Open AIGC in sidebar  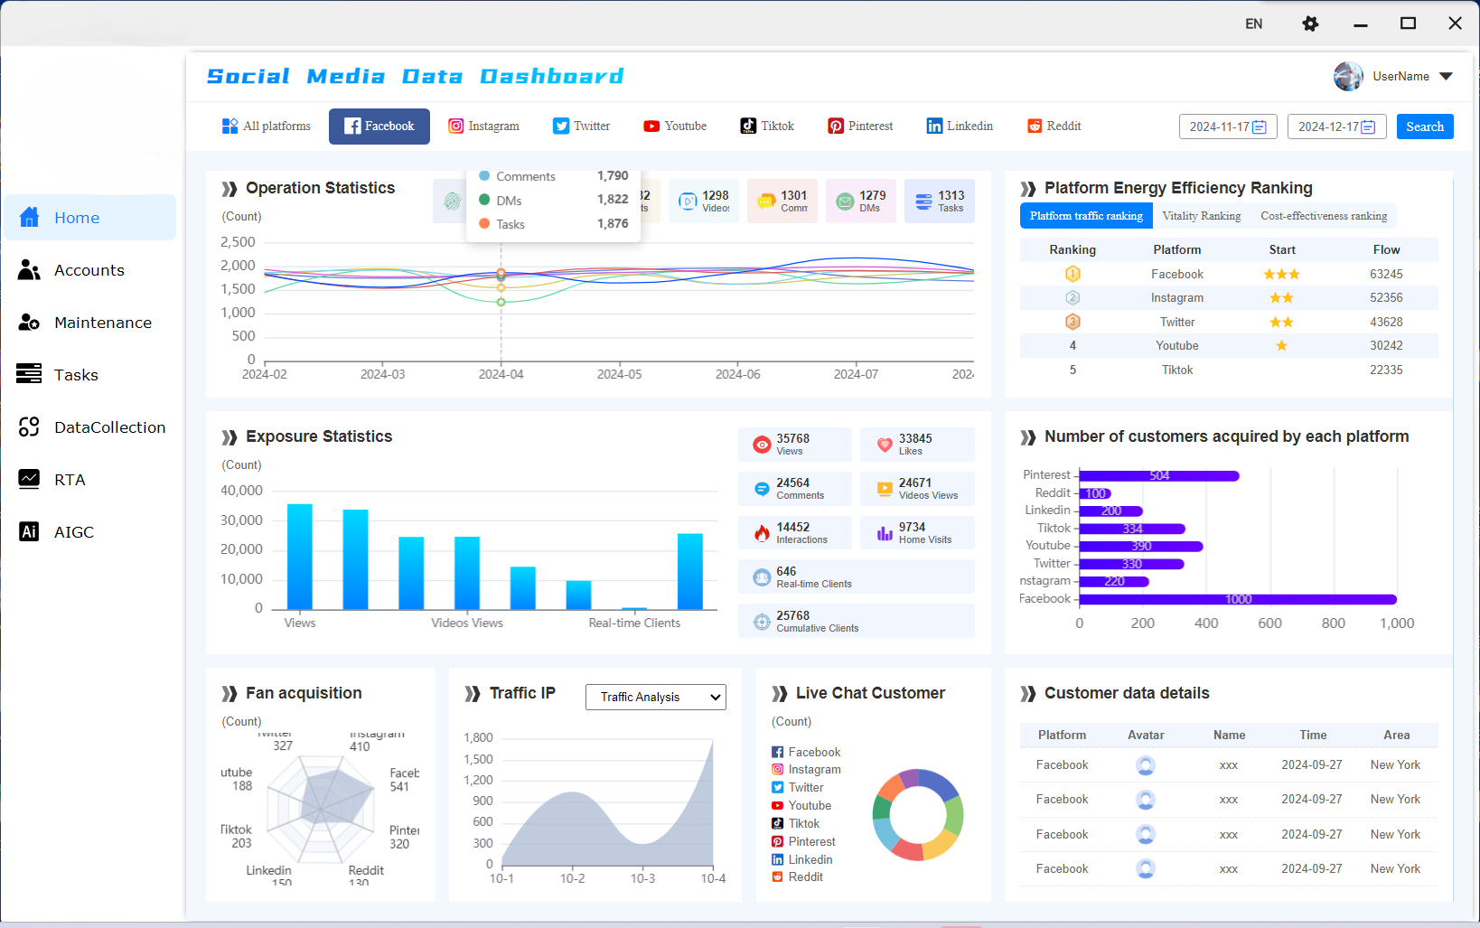89,532
